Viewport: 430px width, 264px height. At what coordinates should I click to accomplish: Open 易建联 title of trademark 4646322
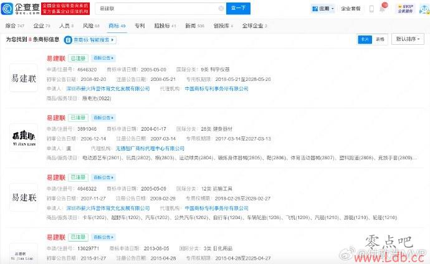point(56,177)
